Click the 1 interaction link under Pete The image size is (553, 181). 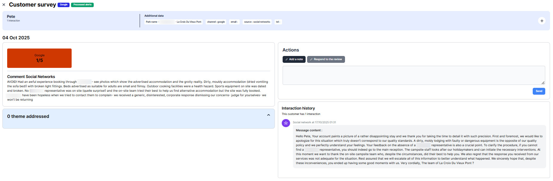(13, 21)
